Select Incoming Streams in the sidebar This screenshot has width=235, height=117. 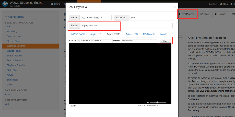30,46
